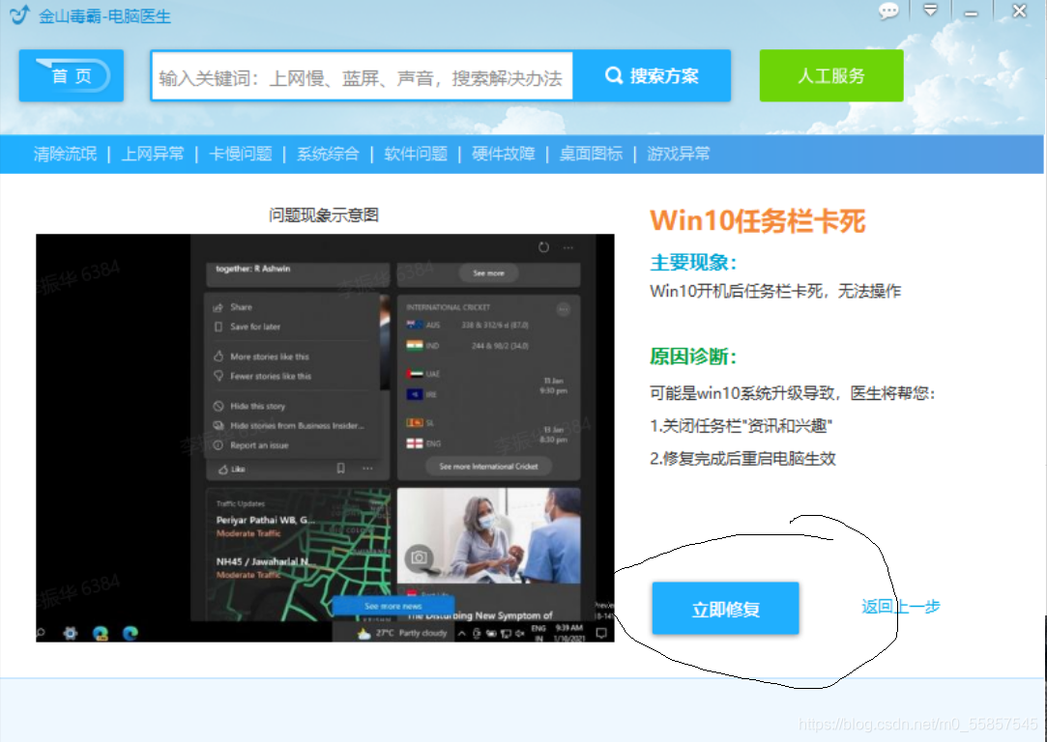1047x742 pixels.
Task: Click the text Win10开机后任务栏卡死，无法操作
Action: (775, 291)
